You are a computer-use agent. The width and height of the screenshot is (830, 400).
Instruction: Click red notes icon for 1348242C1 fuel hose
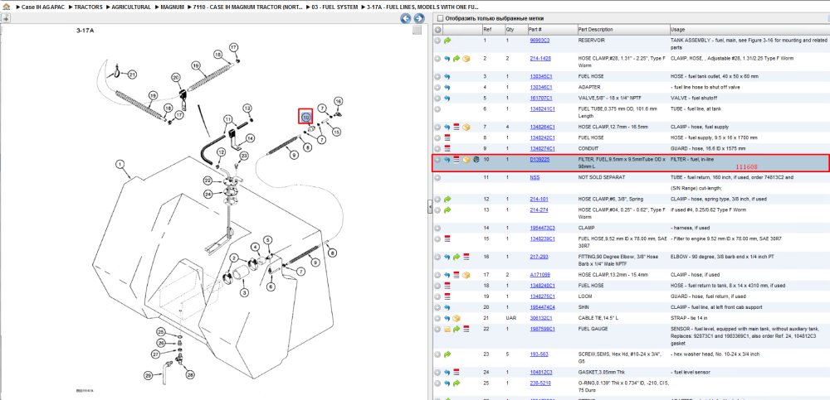(x=447, y=138)
